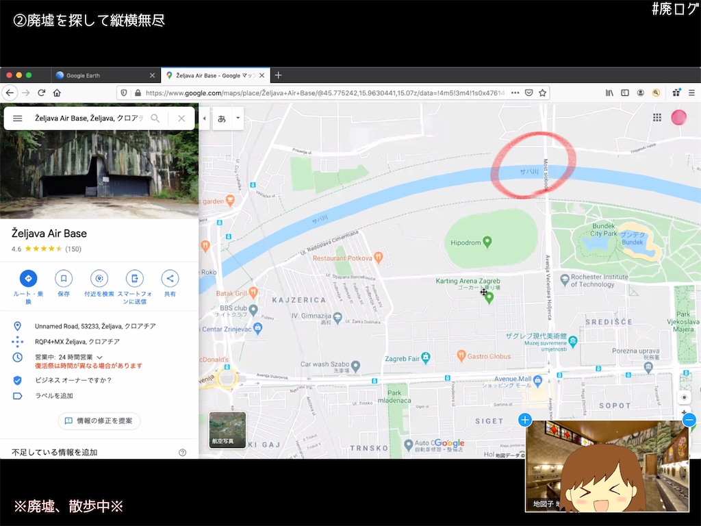Screen dimensions: 701x526
Task: Click the Avenue Mall shopping pin
Action: (538, 381)
